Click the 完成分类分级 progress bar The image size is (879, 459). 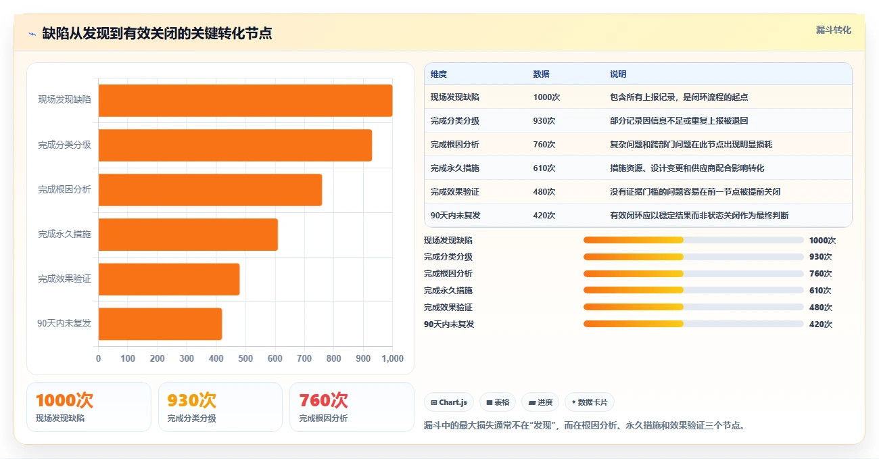tap(694, 257)
